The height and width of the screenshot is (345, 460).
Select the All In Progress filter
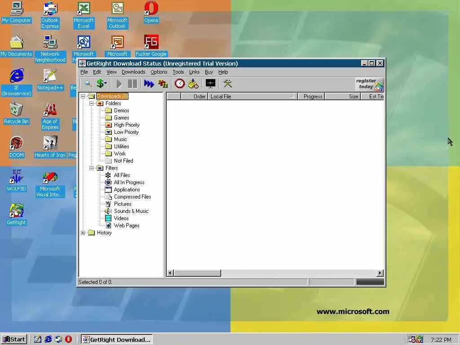129,182
